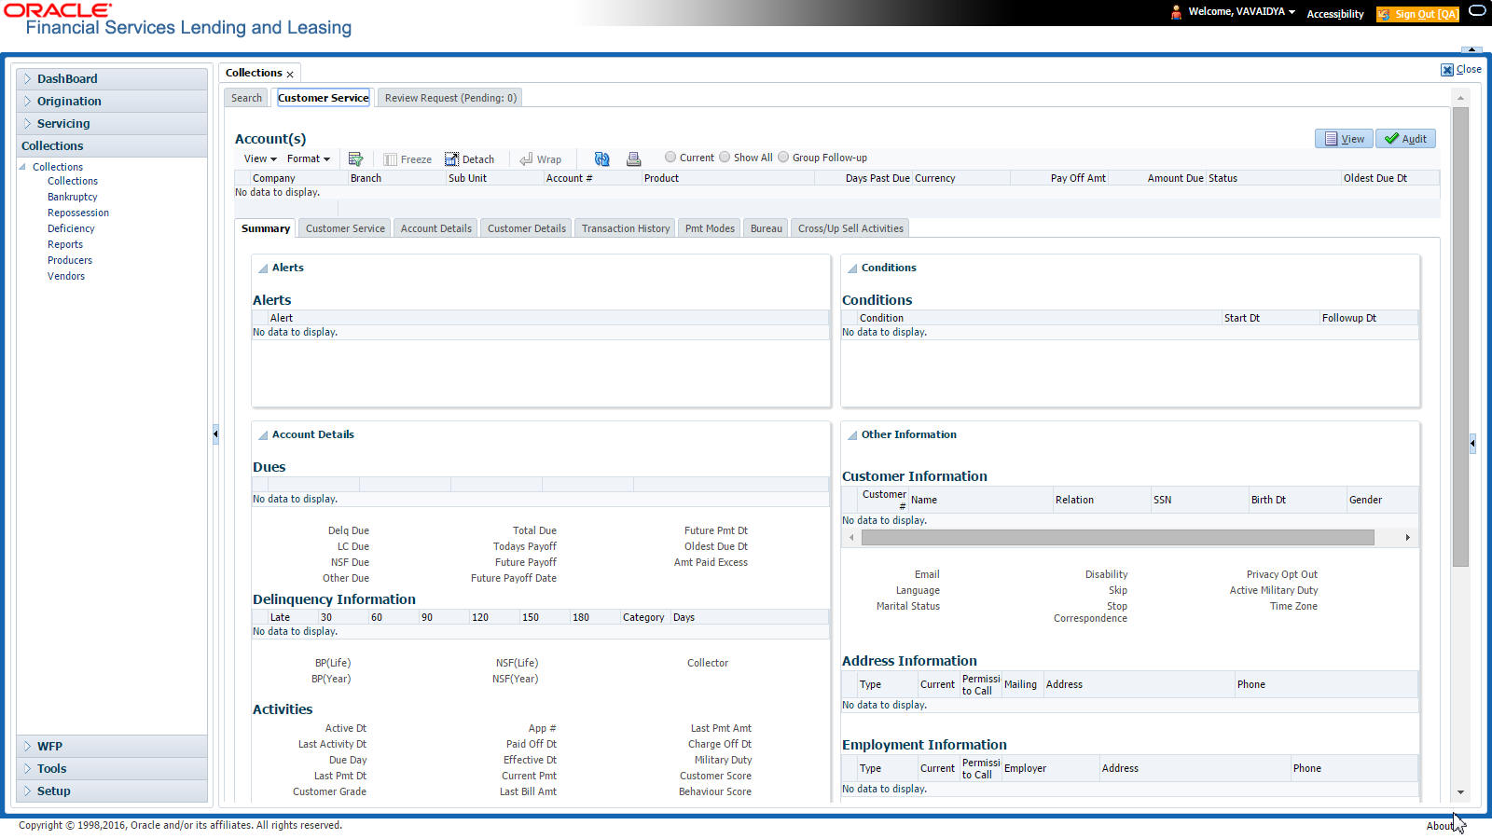Open the Bureau sub-tab

pyautogui.click(x=767, y=228)
